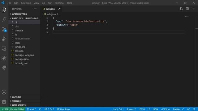Expand the dist folder

click(x=24, y=27)
